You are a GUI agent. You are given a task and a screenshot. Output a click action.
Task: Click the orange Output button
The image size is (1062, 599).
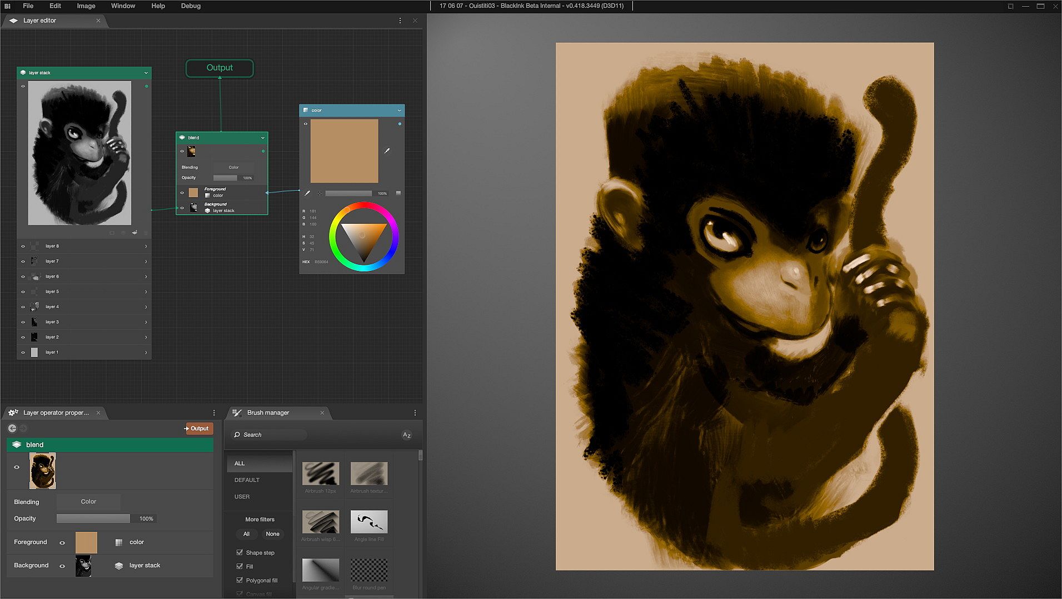198,428
